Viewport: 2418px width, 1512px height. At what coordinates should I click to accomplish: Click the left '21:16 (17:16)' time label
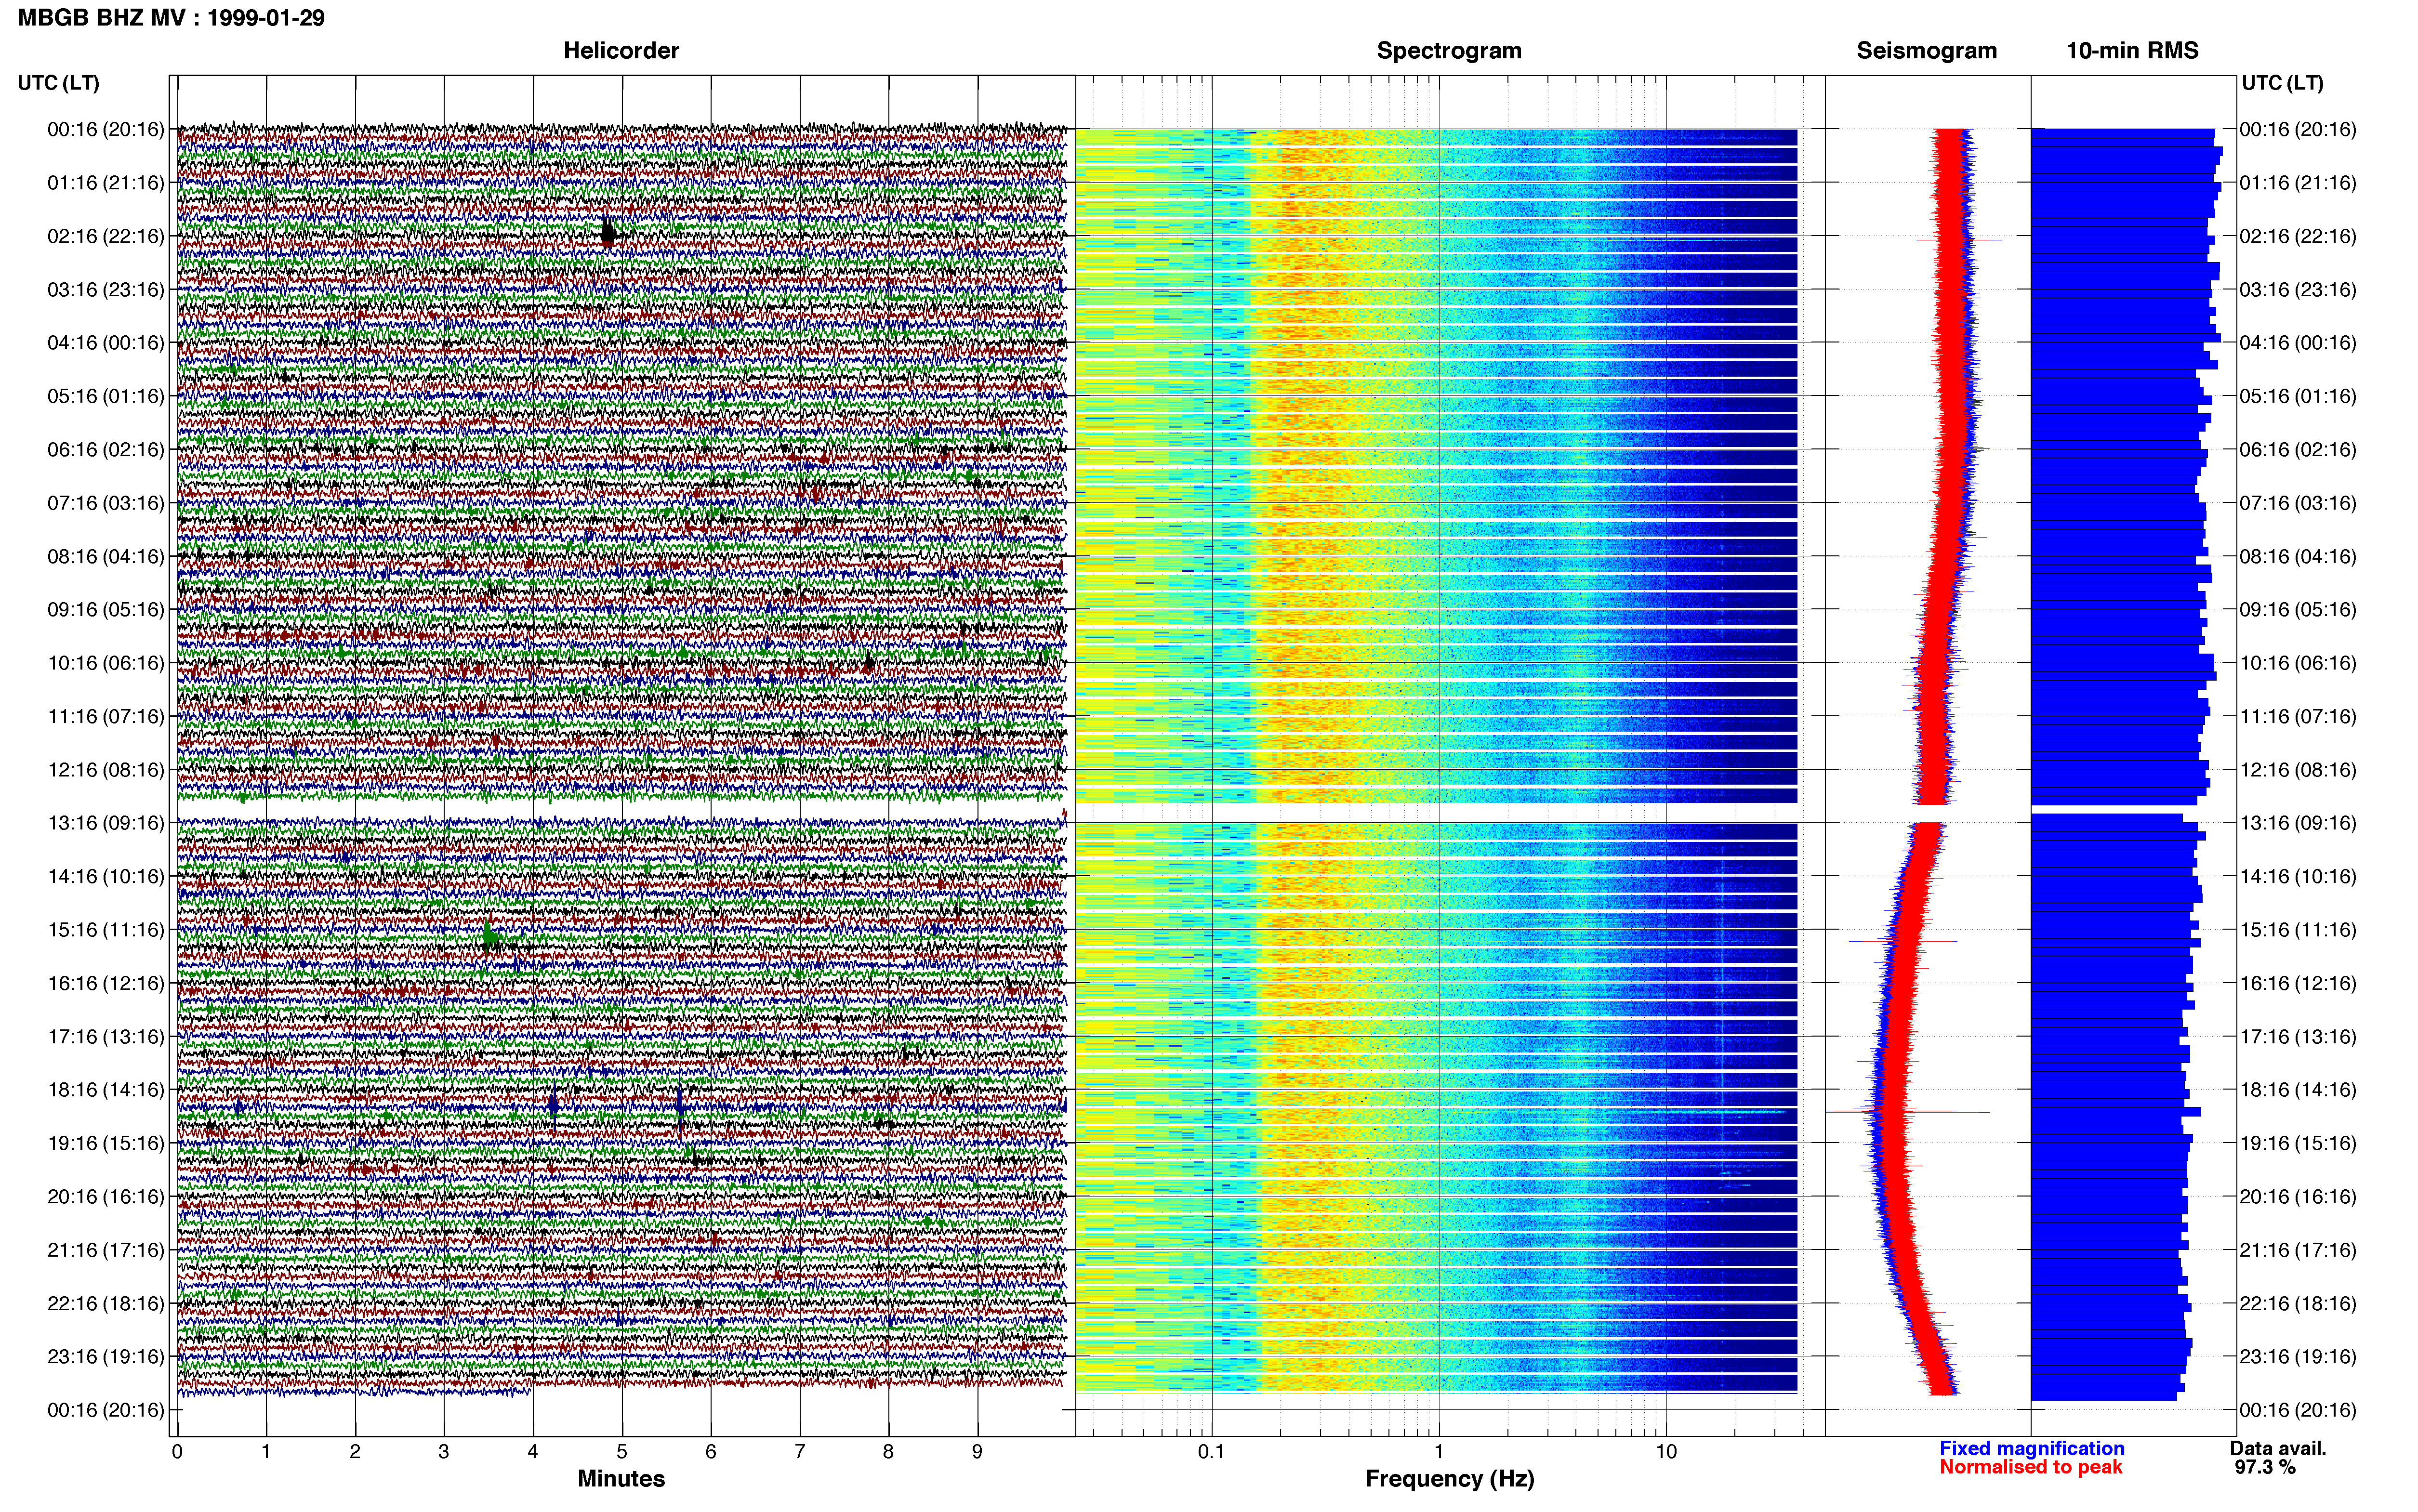click(x=106, y=1250)
